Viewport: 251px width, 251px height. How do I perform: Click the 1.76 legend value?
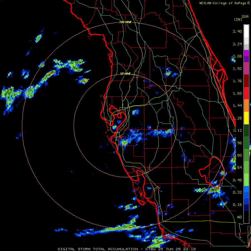click(x=237, y=81)
